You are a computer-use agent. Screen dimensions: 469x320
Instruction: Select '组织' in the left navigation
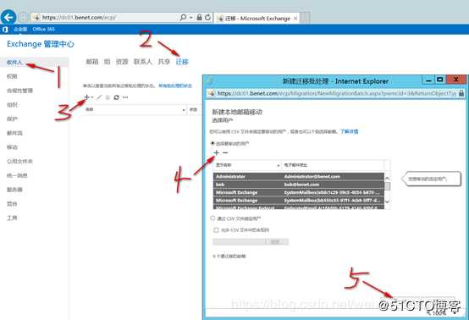coord(12,105)
